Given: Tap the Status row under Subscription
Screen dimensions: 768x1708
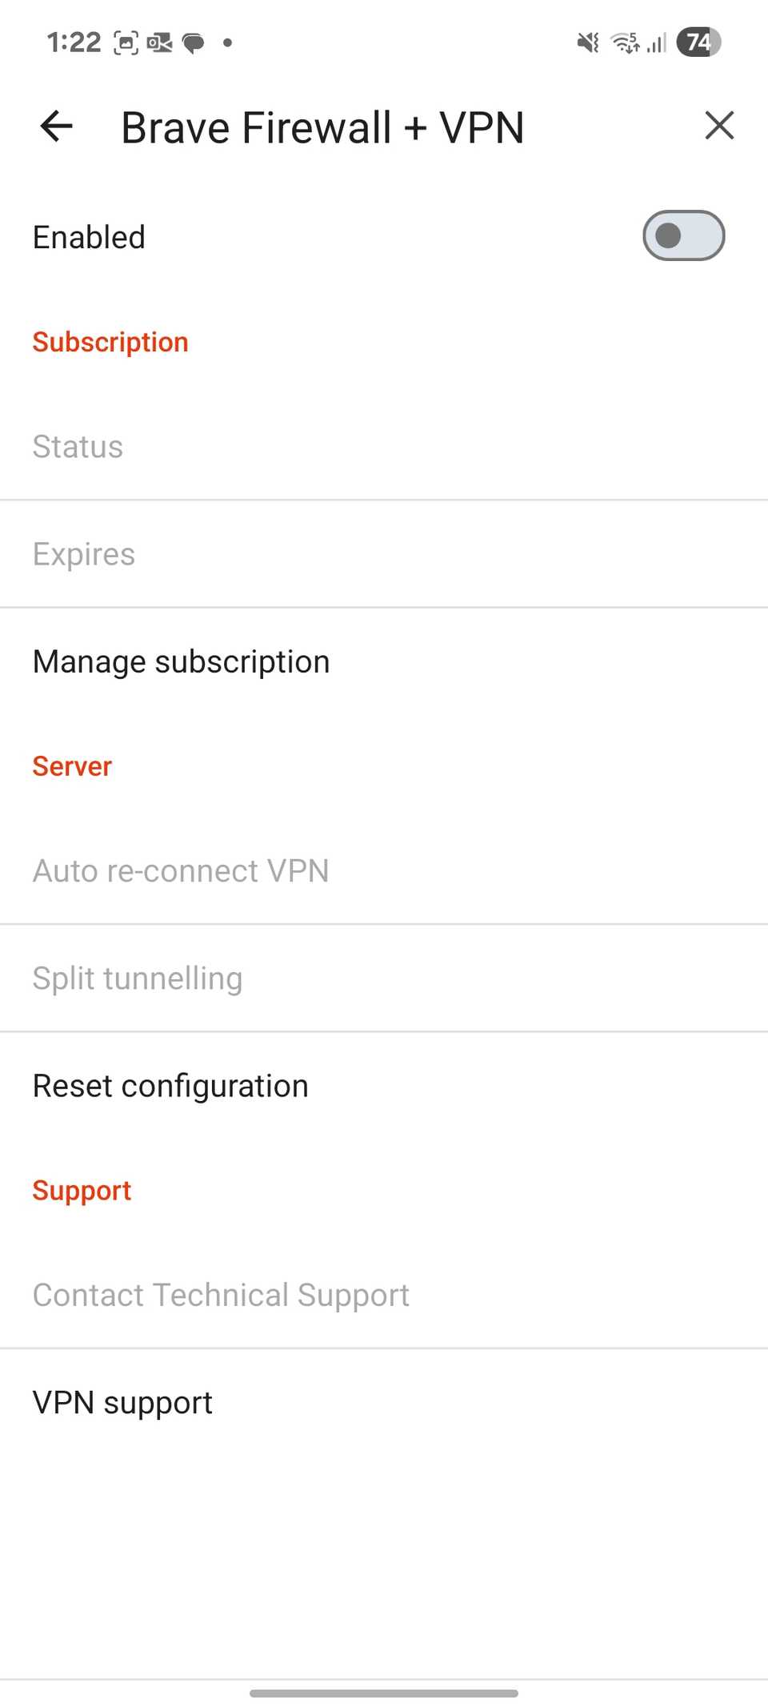Looking at the screenshot, I should click(x=78, y=446).
